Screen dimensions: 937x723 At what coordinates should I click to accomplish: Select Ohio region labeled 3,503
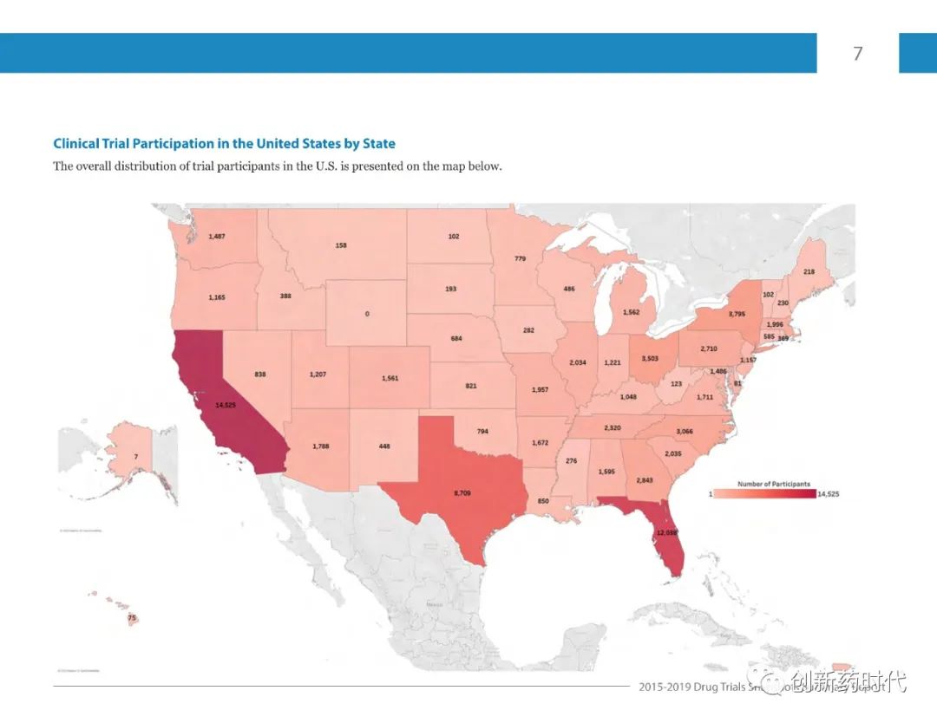(650, 358)
